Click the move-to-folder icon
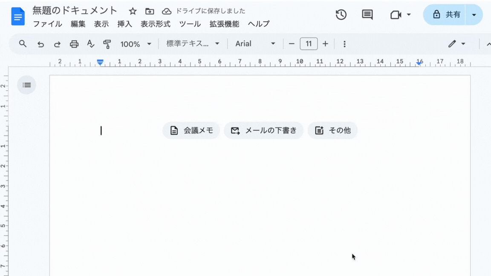491x276 pixels. (150, 11)
